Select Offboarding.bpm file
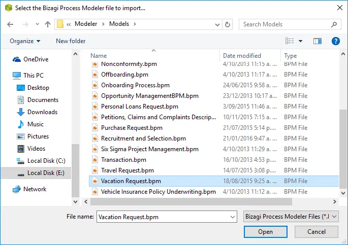The width and height of the screenshot is (348, 245). [124, 75]
